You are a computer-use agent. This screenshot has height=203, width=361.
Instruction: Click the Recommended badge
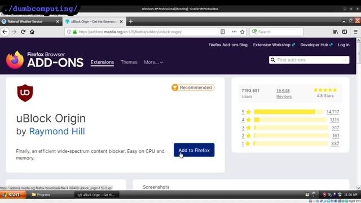(193, 87)
